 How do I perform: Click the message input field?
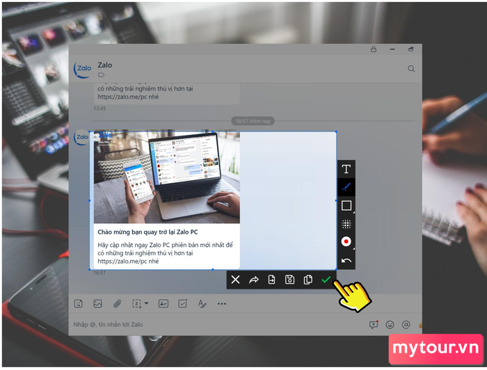click(217, 325)
